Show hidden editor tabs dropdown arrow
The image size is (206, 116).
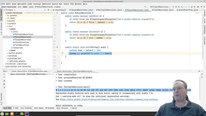(202, 10)
